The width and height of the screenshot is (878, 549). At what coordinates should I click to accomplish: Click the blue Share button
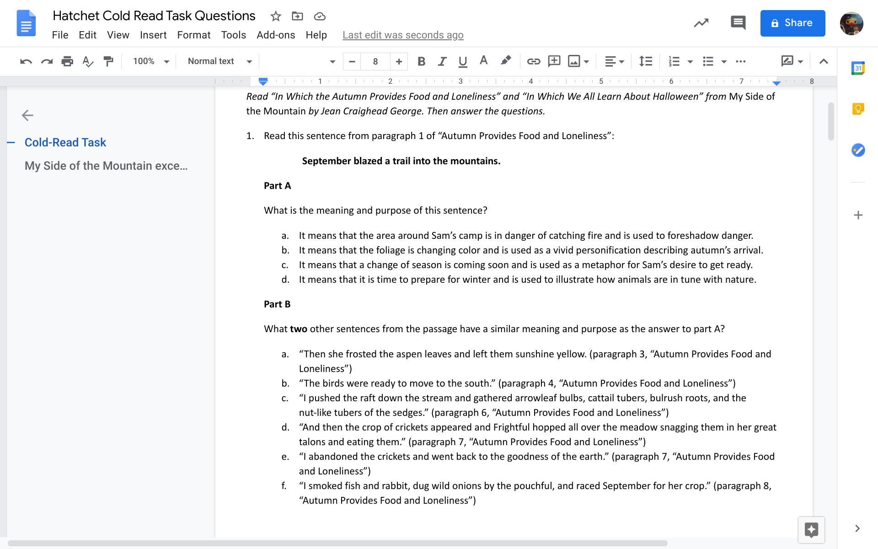(792, 23)
